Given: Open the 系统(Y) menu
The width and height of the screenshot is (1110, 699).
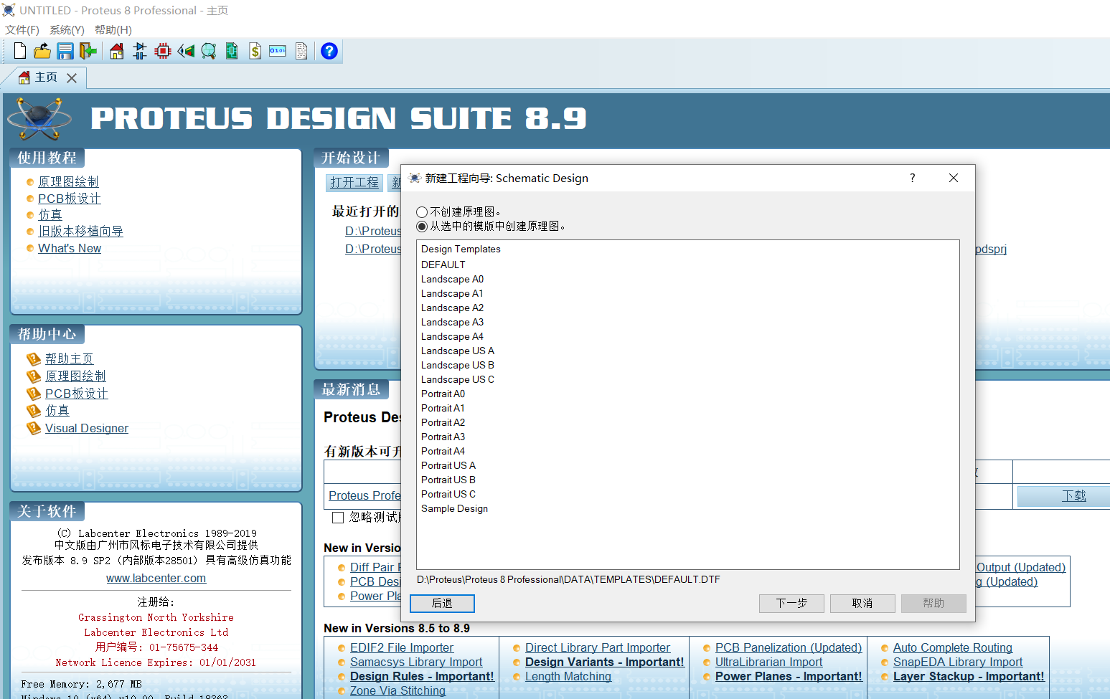Looking at the screenshot, I should tap(67, 30).
